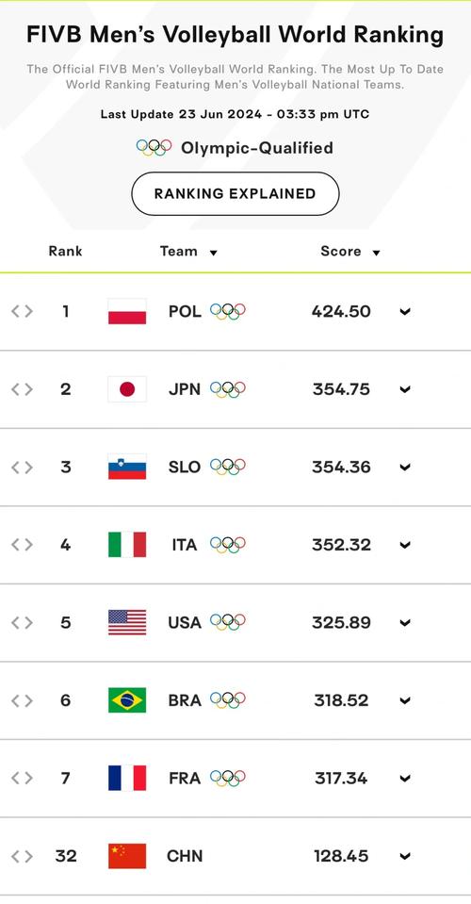Click the rank change arrows for POL
This screenshot has height=904, width=471.
(x=22, y=311)
